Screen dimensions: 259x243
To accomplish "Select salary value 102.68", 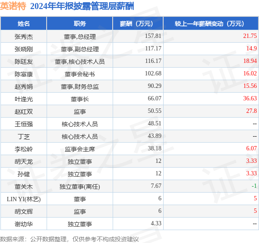I will 153,73.
